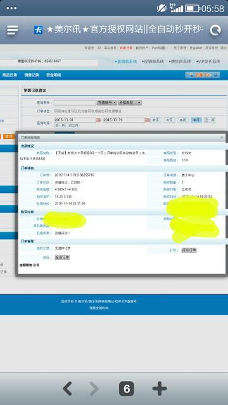Click the start date field 2015-11-01
The image size is (228, 405).
tap(75, 120)
